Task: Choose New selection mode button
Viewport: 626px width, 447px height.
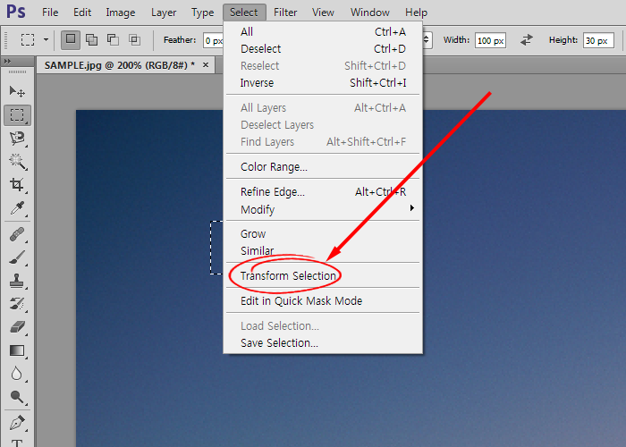Action: (x=71, y=40)
